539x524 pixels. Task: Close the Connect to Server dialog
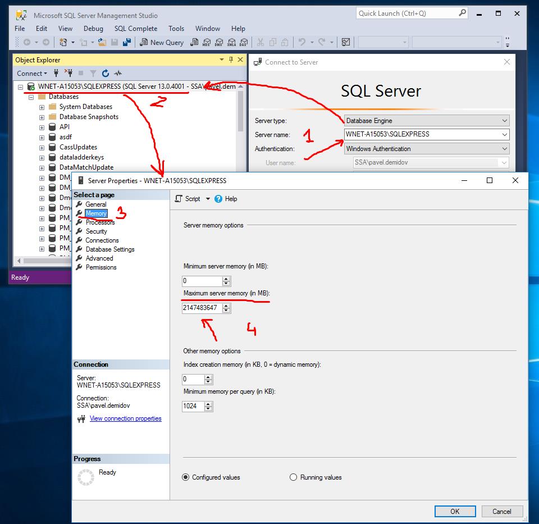tap(506, 62)
